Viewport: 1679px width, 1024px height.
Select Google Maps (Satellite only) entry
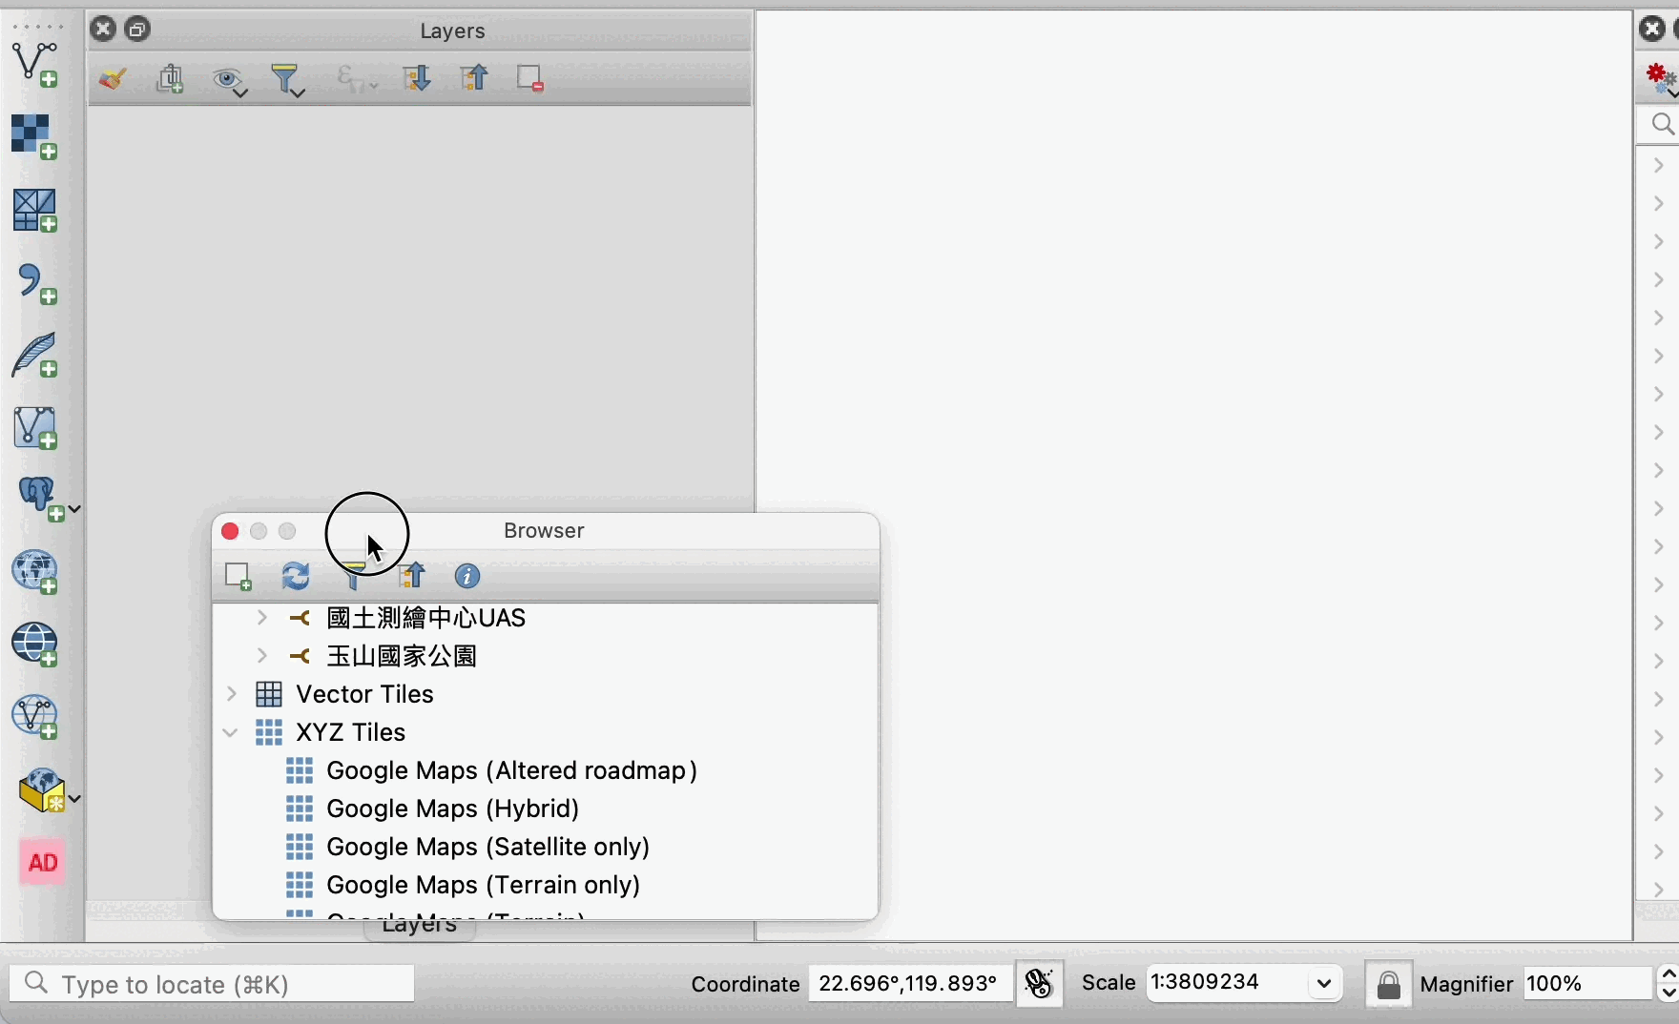click(x=487, y=848)
